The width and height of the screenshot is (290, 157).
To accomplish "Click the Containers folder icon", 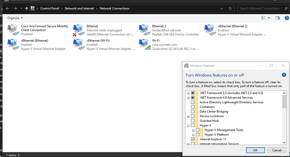I will [x=197, y=107].
